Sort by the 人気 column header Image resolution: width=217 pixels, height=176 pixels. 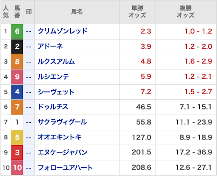pyautogui.click(x=5, y=12)
